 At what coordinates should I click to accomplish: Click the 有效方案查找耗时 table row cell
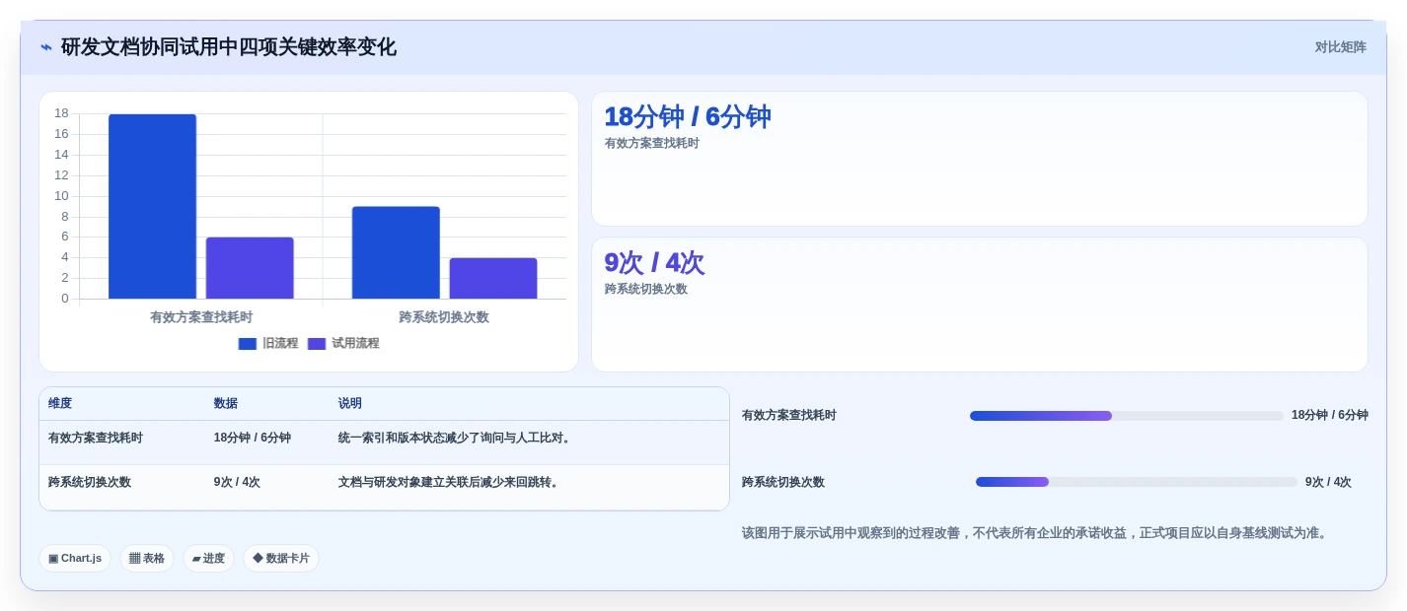[96, 439]
